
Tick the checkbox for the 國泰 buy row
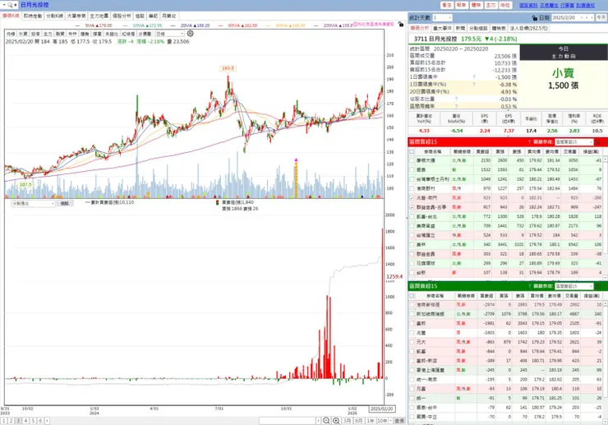coord(412,169)
